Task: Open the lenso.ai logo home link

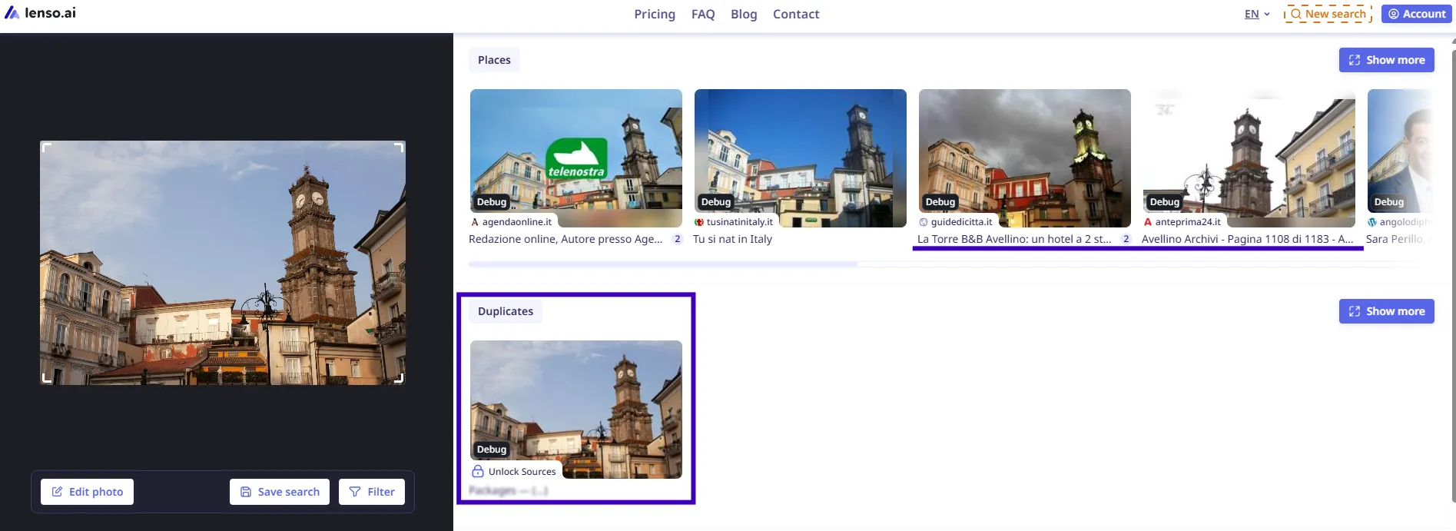Action: (x=40, y=13)
